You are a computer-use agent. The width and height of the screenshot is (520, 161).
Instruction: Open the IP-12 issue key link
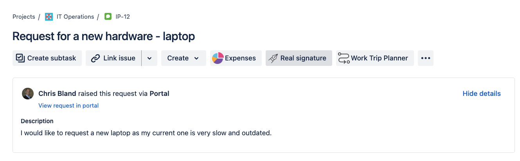tap(122, 17)
